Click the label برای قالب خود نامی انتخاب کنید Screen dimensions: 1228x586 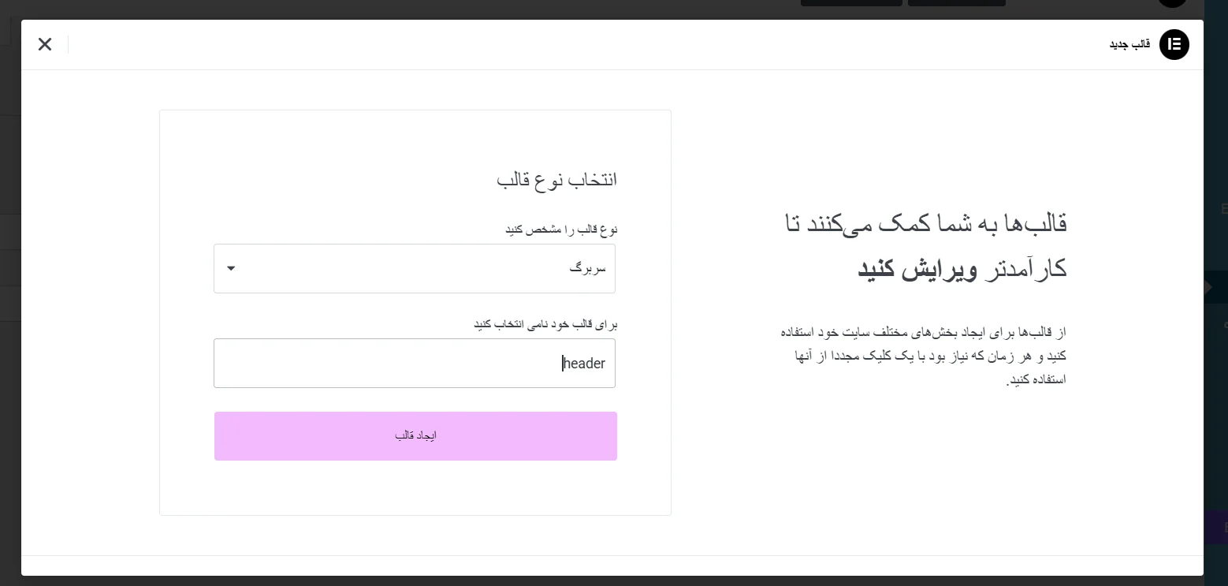coord(545,323)
